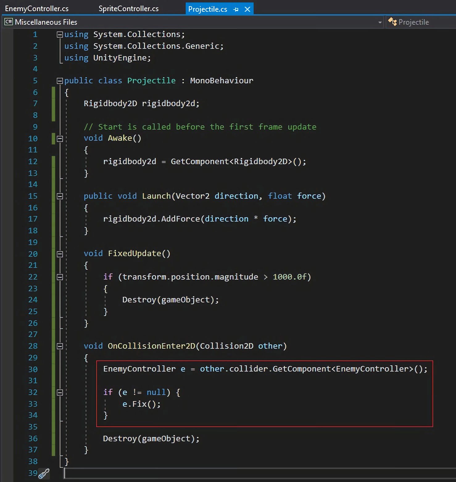Viewport: 456px width, 482px height.
Task: Click 'AddForce' on line 17
Action: click(180, 219)
